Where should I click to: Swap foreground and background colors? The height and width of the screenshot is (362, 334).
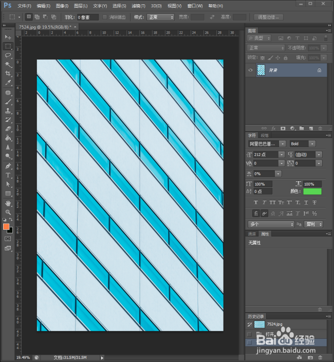[x=11, y=220]
